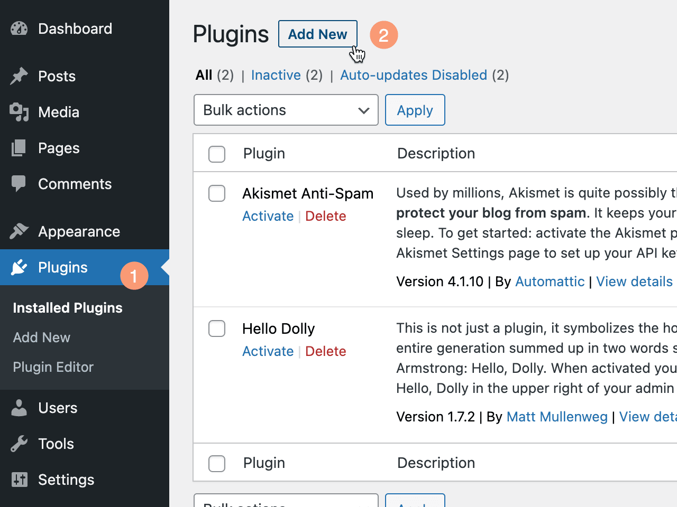The image size is (677, 507).
Task: Check select-all box in table footer
Action: pos(217,463)
